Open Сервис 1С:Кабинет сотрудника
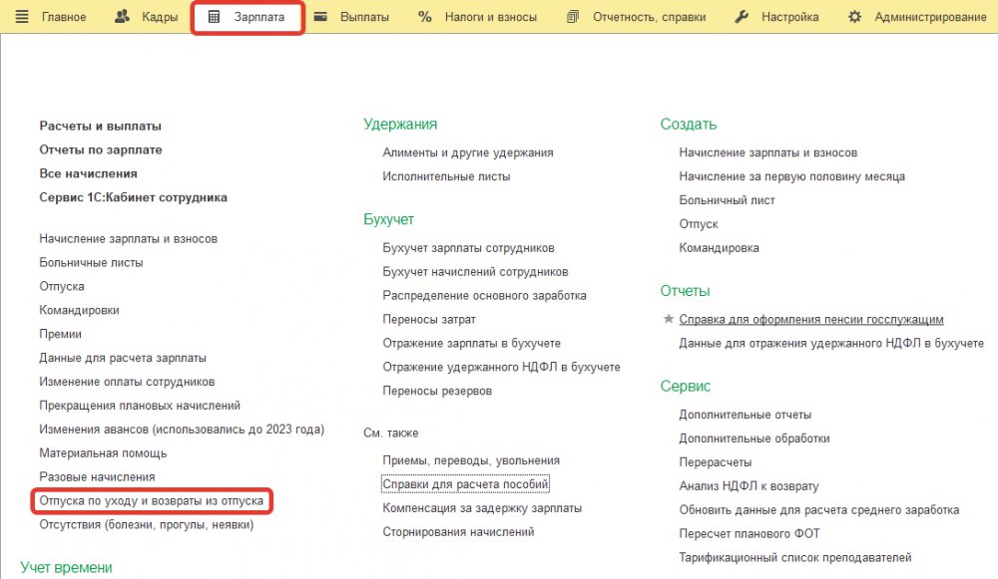 [133, 197]
